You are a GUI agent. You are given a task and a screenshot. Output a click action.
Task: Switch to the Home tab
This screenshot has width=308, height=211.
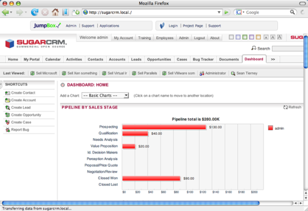pyautogui.click(x=13, y=59)
